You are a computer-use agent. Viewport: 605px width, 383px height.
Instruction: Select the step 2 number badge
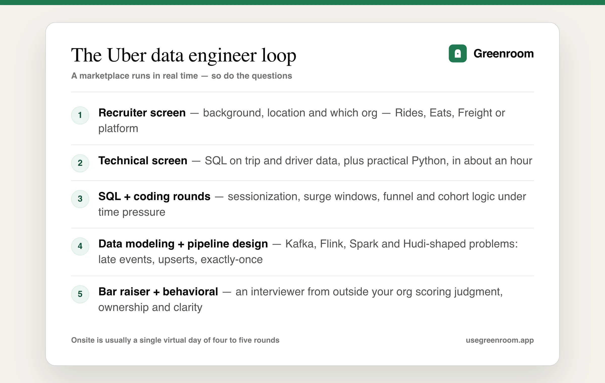(x=80, y=163)
